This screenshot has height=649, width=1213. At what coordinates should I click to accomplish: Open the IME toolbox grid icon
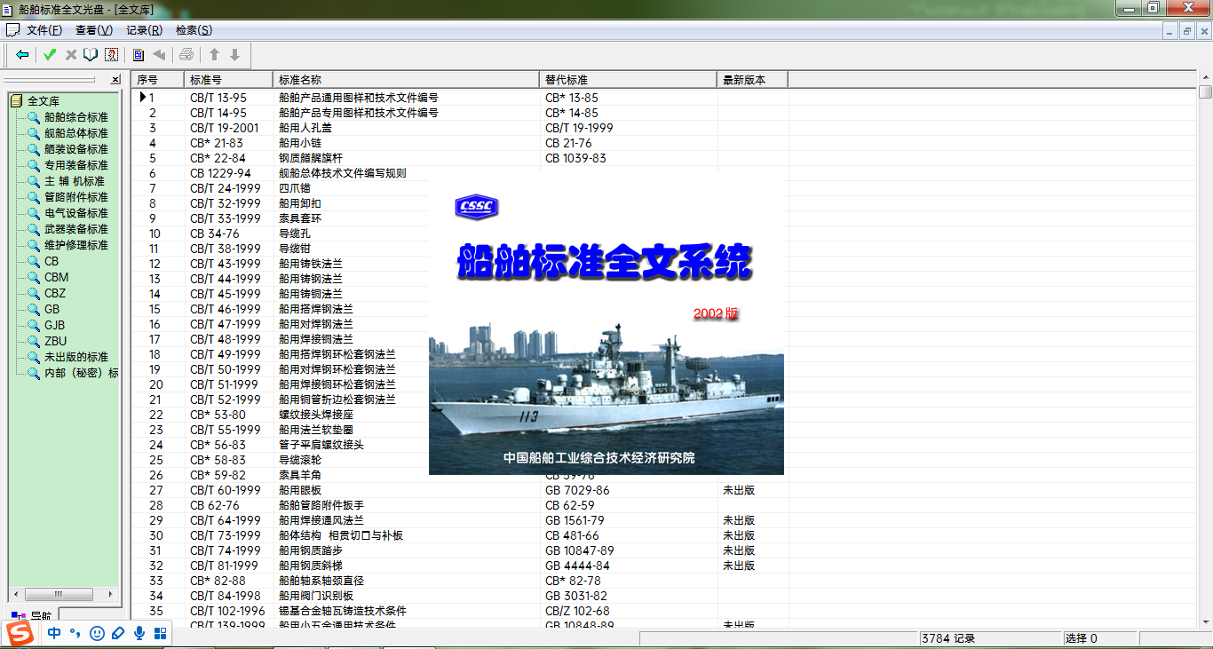click(x=161, y=633)
